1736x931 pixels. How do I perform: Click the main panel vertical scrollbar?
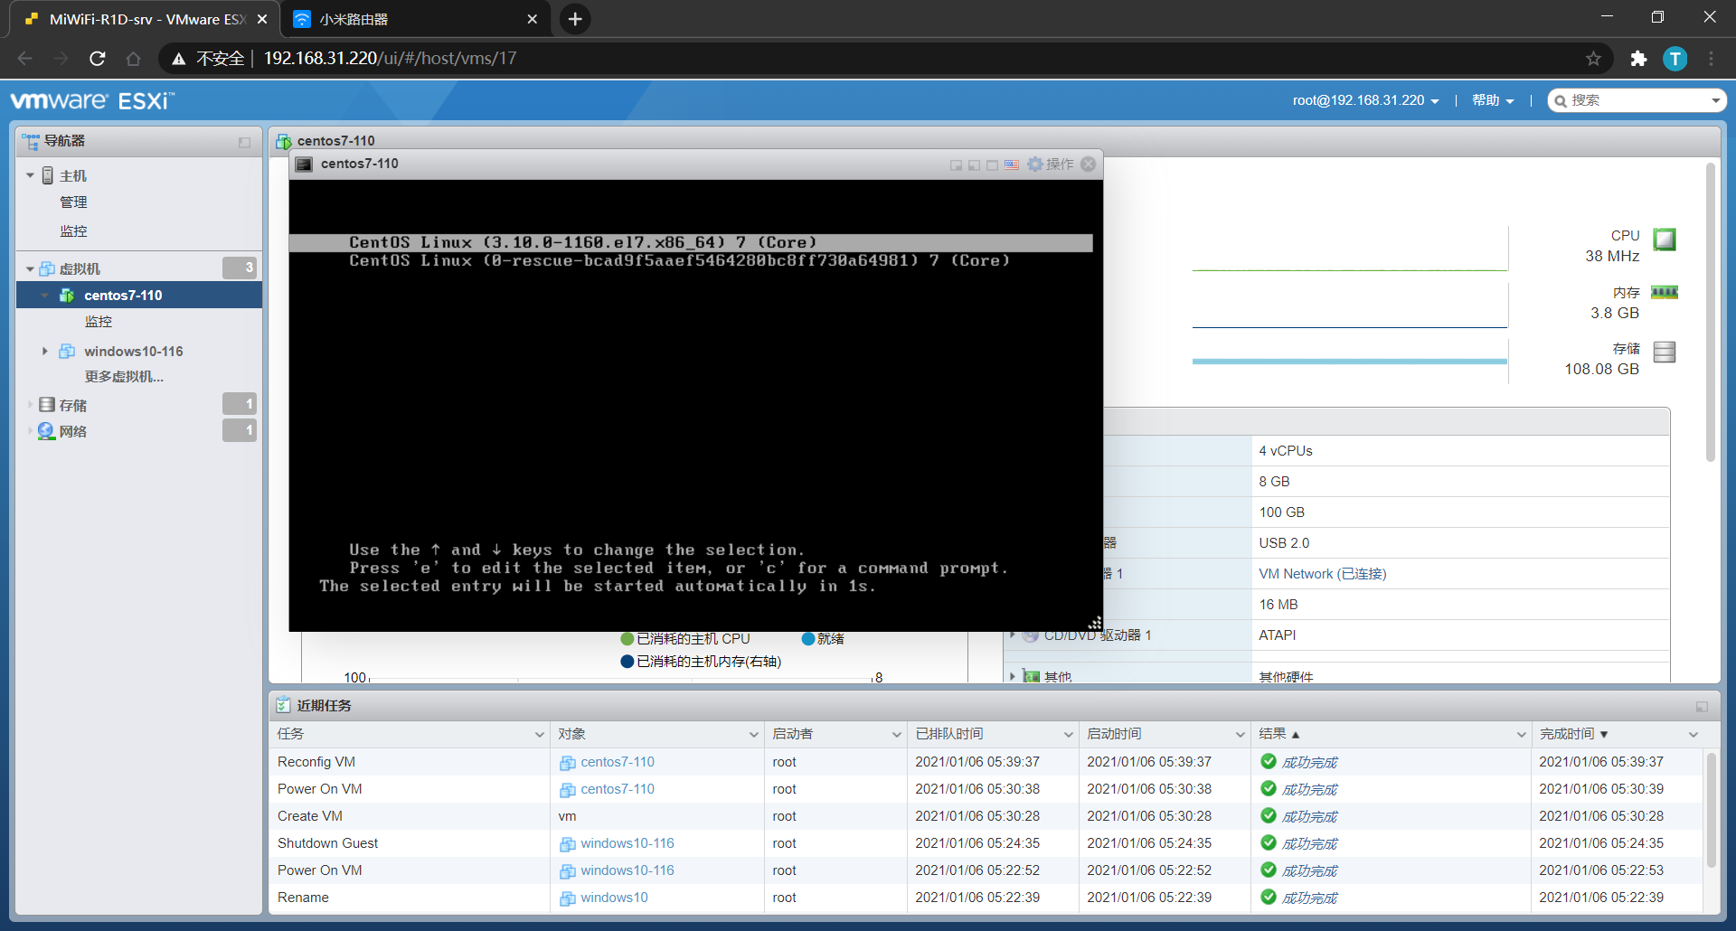tap(1710, 312)
